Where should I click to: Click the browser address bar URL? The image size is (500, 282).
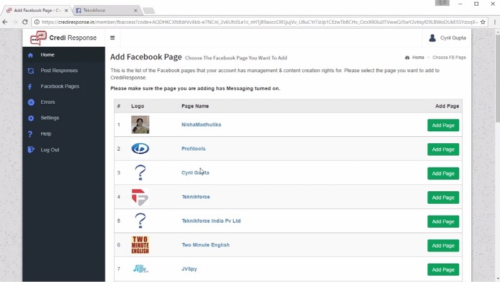(x=259, y=22)
